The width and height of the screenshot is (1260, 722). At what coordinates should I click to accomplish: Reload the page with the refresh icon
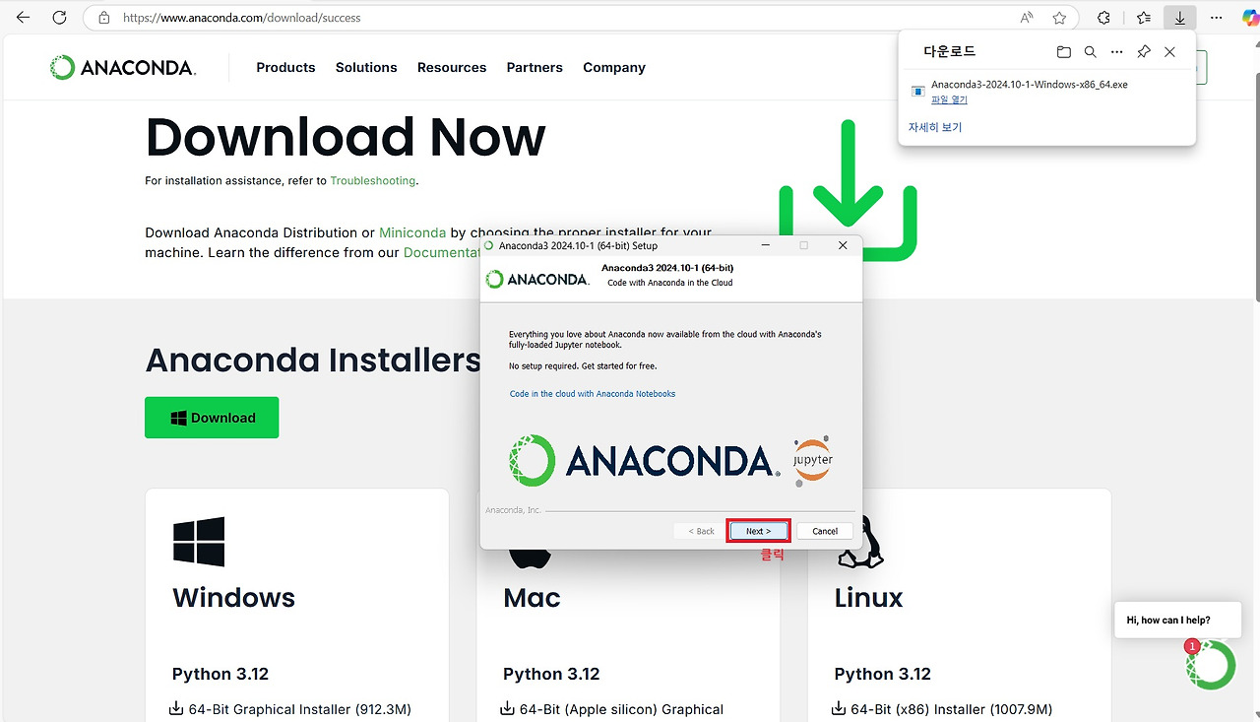pyautogui.click(x=59, y=18)
